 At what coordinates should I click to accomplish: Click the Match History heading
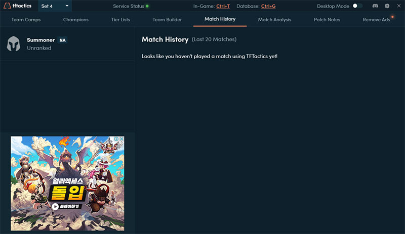[x=165, y=39]
